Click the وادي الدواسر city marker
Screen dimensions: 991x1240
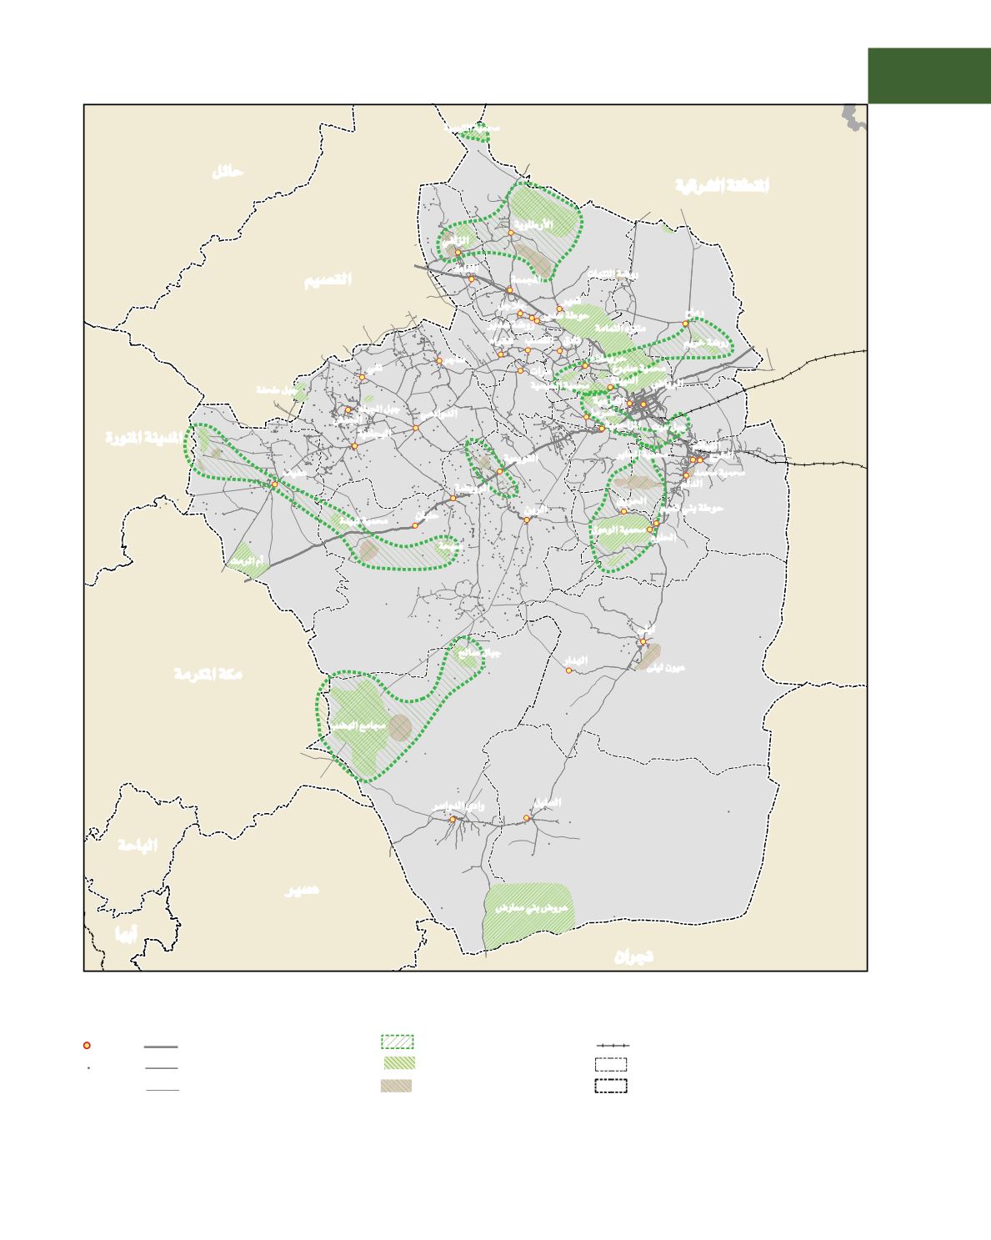point(453,820)
